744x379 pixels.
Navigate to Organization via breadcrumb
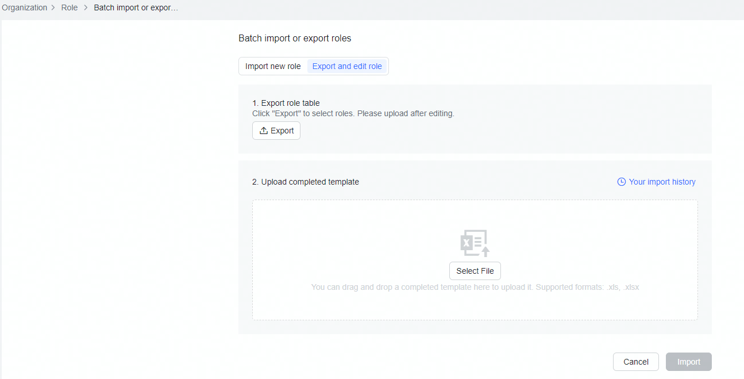[x=24, y=7]
